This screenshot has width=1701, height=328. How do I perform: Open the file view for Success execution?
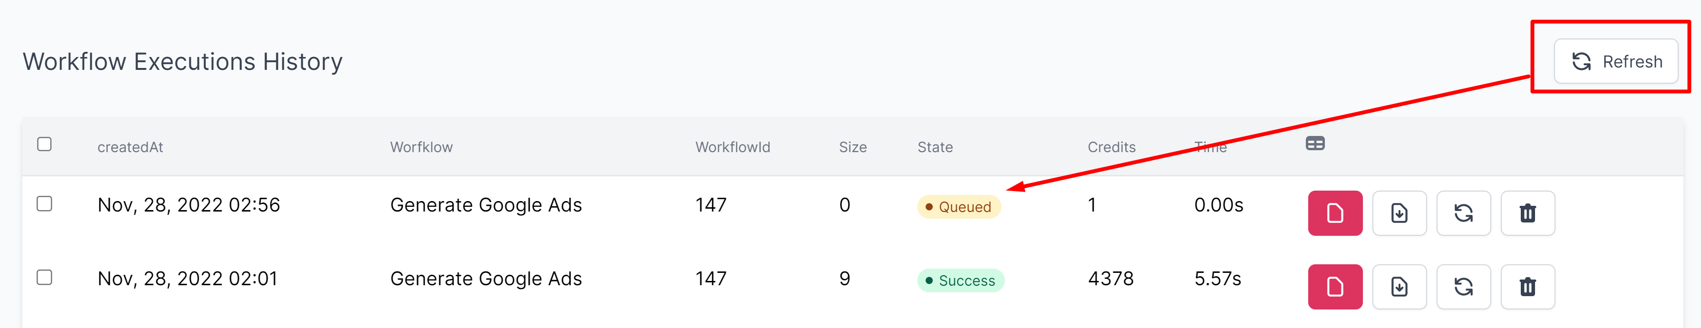tap(1334, 287)
